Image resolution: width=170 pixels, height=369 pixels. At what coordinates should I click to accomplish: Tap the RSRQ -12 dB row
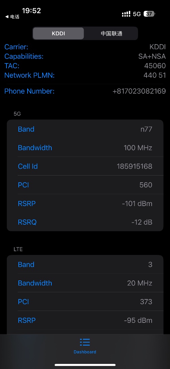pyautogui.click(x=85, y=222)
